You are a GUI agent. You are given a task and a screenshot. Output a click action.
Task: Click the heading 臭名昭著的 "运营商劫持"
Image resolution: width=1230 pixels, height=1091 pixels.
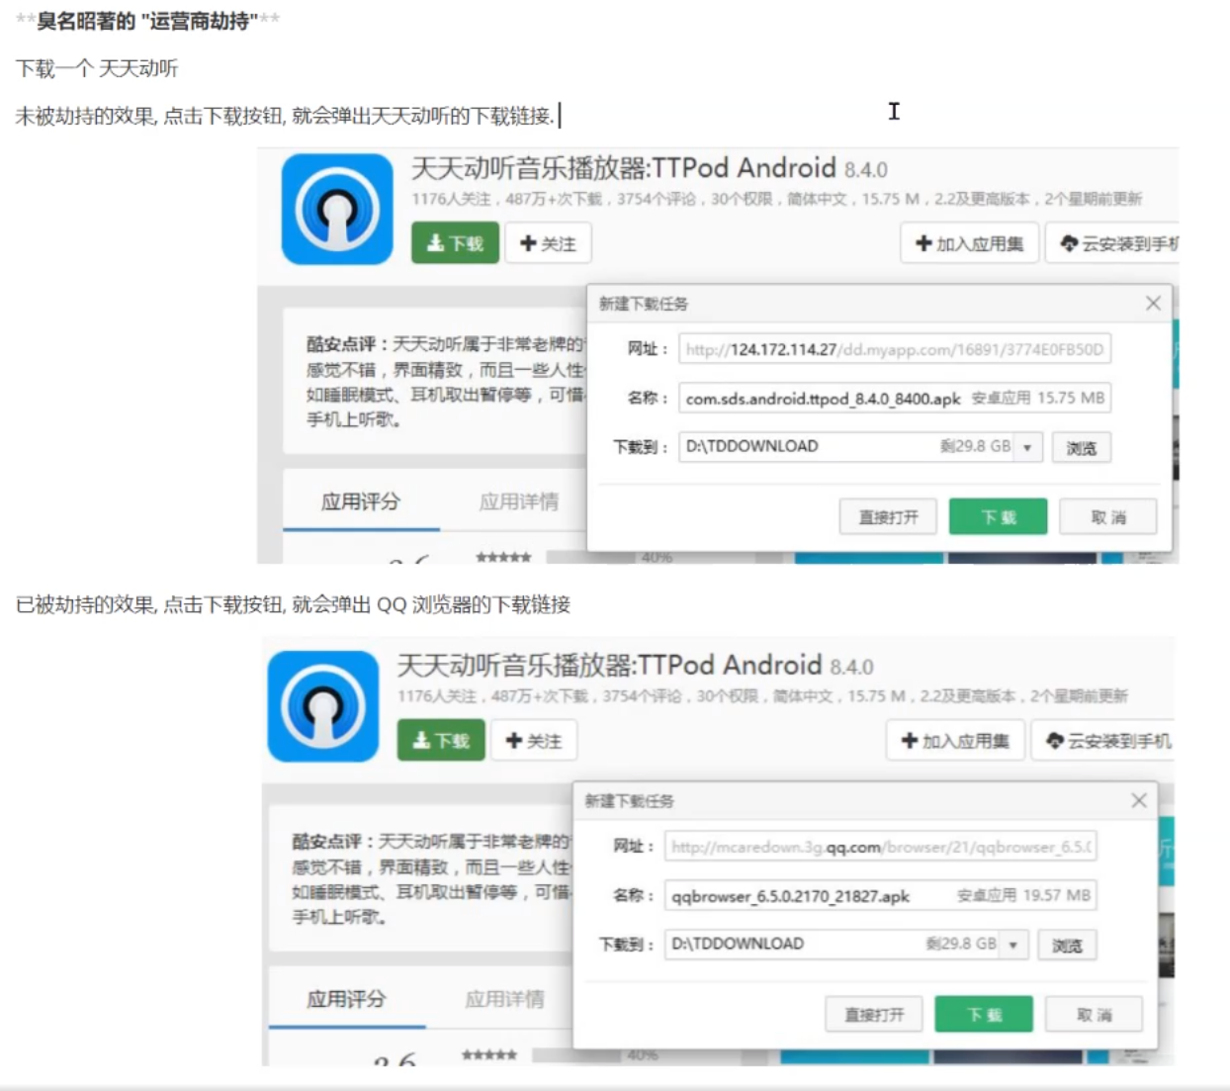point(147,21)
